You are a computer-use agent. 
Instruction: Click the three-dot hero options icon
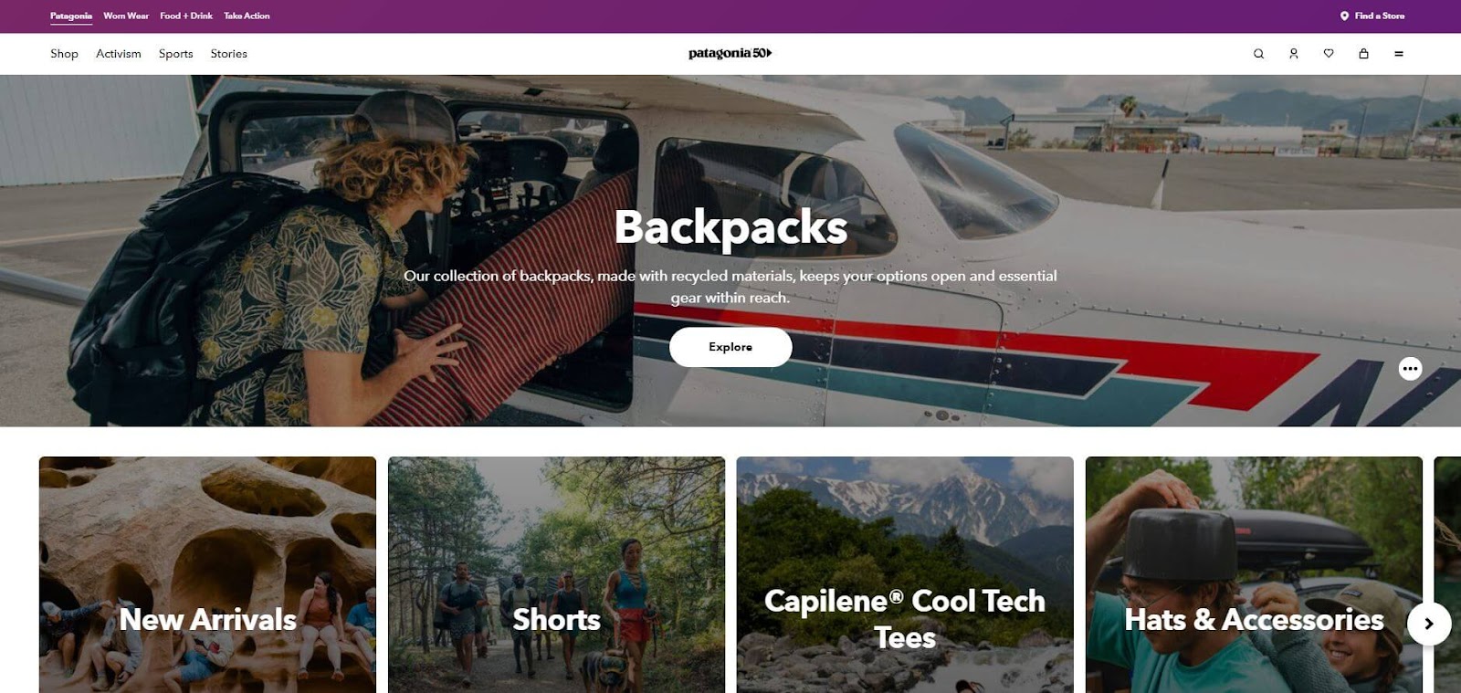(x=1410, y=369)
